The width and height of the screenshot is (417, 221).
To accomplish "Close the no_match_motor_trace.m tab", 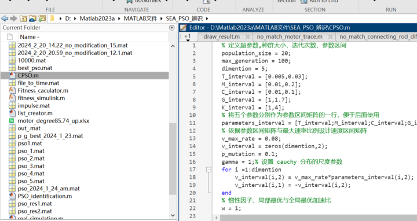I will [x=330, y=36].
